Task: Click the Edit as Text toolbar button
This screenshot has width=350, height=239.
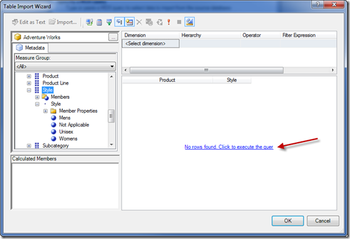Action: [29, 22]
